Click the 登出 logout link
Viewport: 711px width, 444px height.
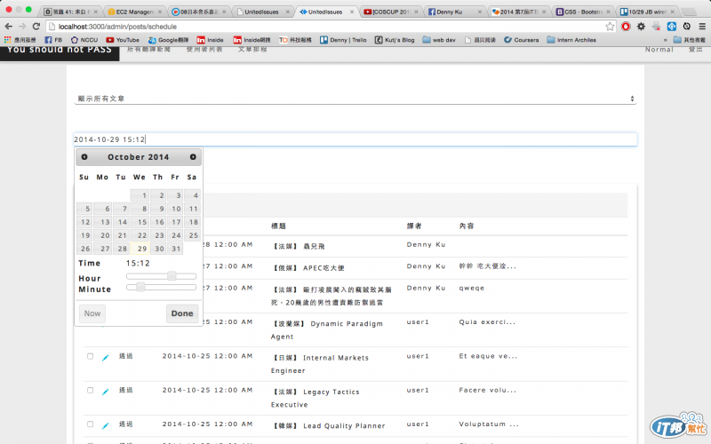coord(696,49)
